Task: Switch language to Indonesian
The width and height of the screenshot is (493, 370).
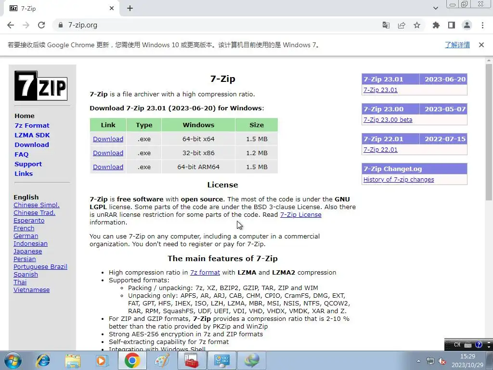Action: tap(30, 243)
